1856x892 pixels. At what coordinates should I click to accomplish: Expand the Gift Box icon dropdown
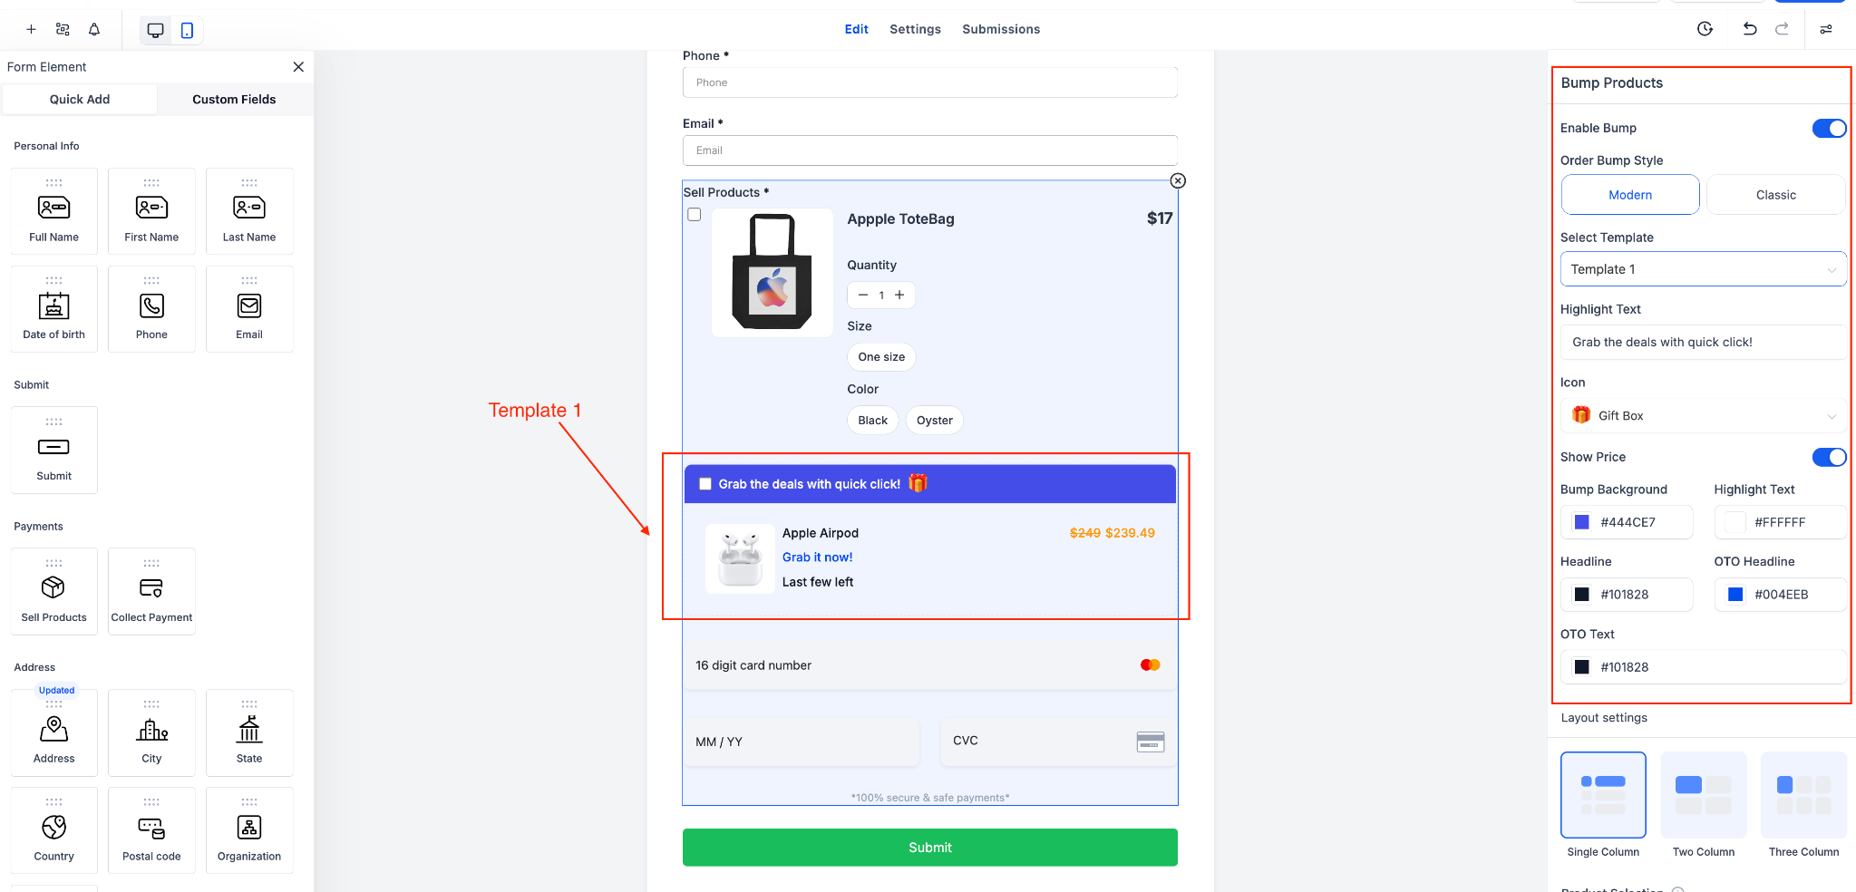click(x=1703, y=416)
